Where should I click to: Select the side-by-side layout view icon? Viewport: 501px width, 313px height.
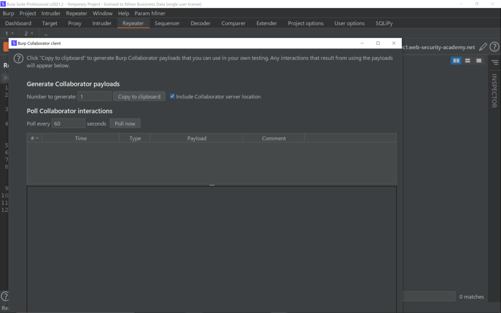pos(456,61)
